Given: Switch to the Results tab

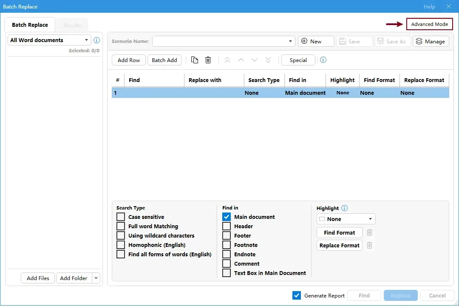Looking at the screenshot, I should (x=72, y=25).
